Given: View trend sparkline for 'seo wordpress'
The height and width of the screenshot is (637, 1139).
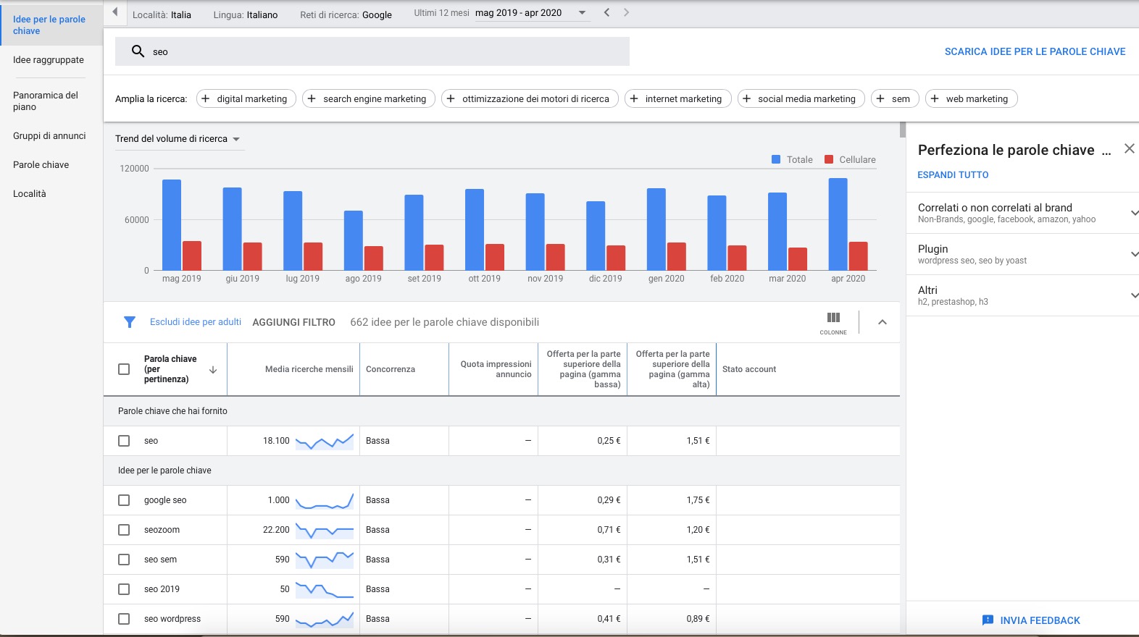Looking at the screenshot, I should [325, 619].
